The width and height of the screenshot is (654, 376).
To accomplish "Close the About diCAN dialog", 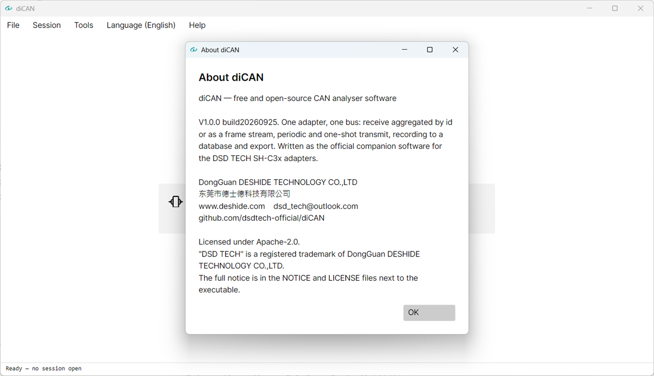I will coord(455,50).
